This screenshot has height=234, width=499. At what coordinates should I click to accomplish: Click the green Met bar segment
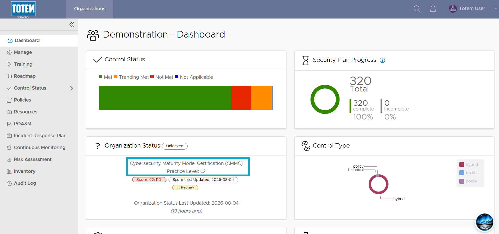pyautogui.click(x=165, y=98)
